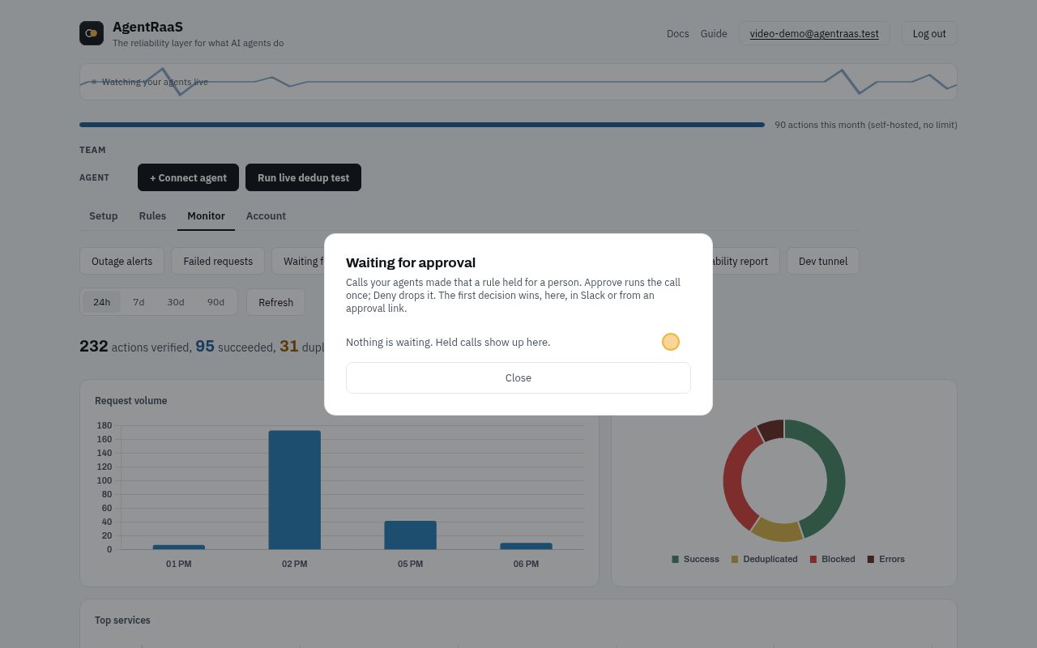This screenshot has height=648, width=1037.
Task: Open the Guide link
Action: click(714, 33)
